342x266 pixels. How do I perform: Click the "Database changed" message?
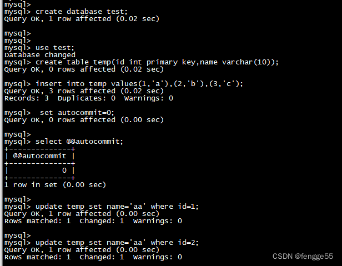point(39,55)
